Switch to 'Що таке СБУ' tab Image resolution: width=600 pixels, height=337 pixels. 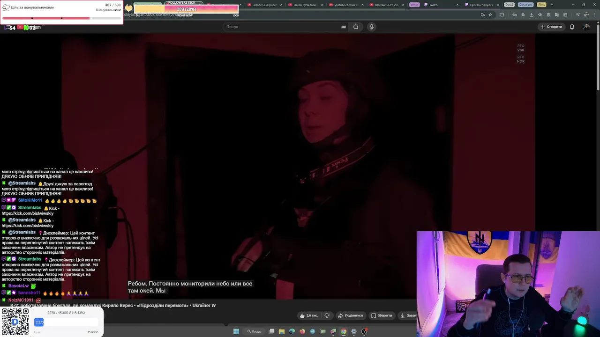coord(386,5)
